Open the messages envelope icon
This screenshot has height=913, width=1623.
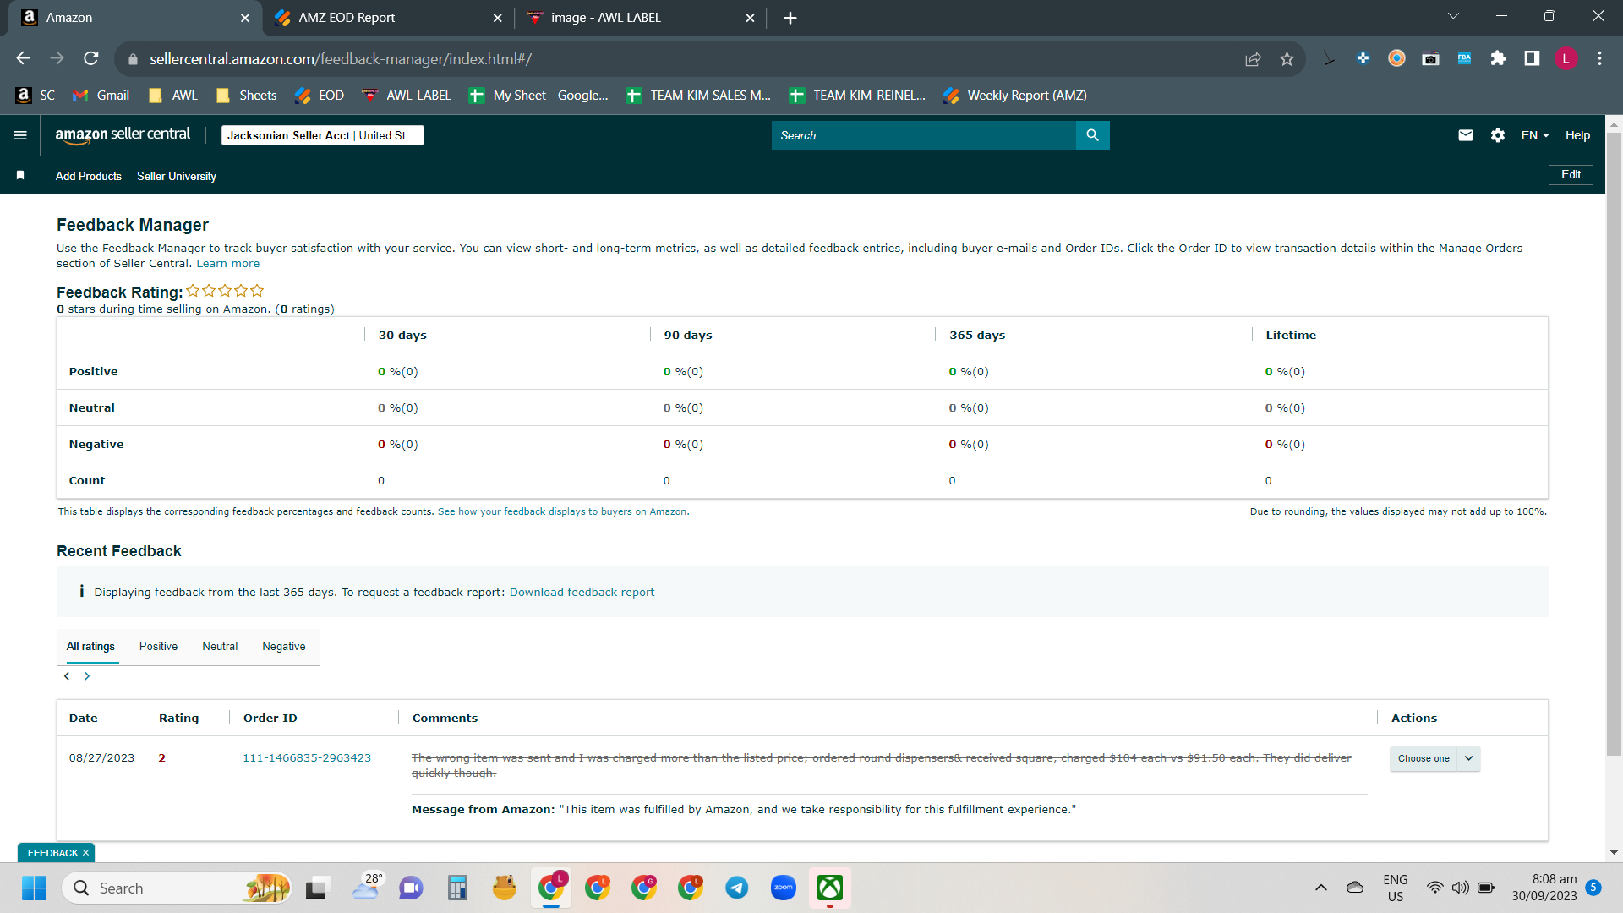(1466, 135)
